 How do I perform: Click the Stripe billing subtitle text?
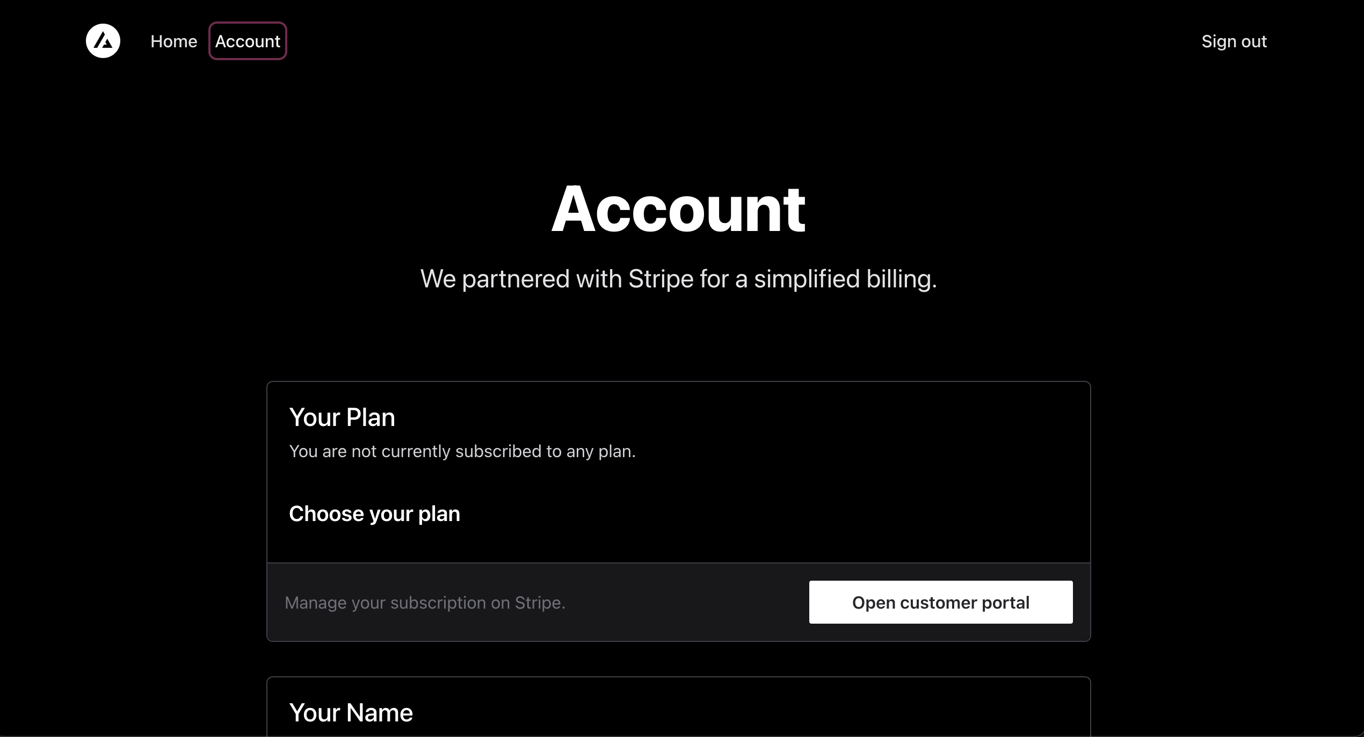(x=678, y=279)
